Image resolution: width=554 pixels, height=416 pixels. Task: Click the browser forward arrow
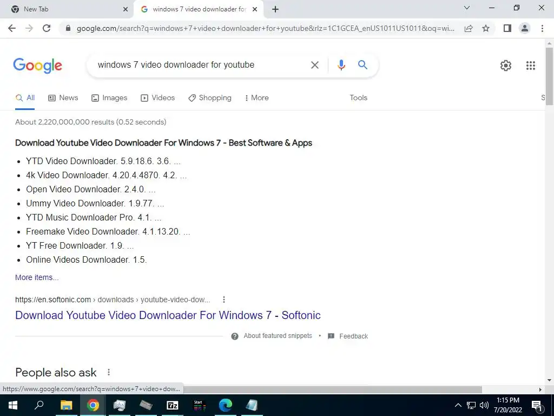[29, 28]
